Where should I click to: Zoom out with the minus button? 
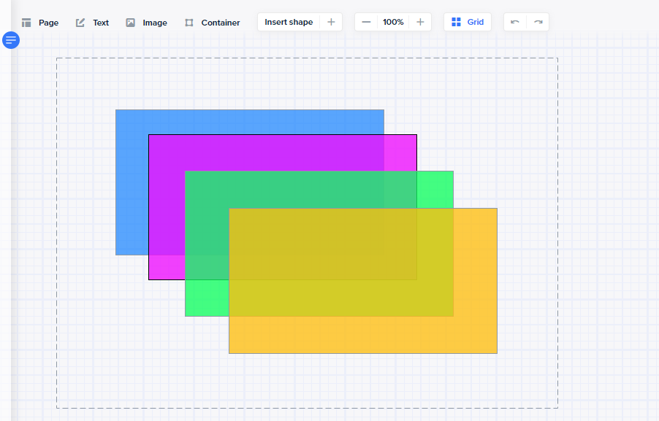[366, 22]
